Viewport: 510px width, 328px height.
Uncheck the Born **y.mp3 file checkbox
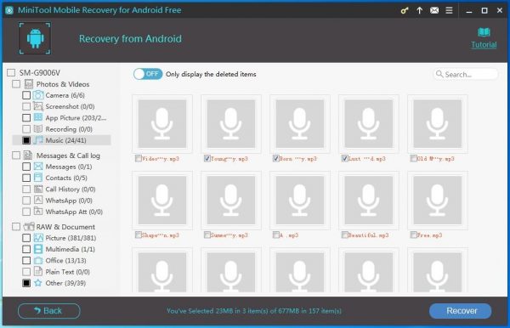point(275,158)
